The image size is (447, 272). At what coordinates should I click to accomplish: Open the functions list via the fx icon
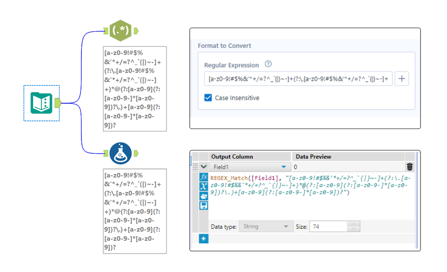(x=204, y=176)
